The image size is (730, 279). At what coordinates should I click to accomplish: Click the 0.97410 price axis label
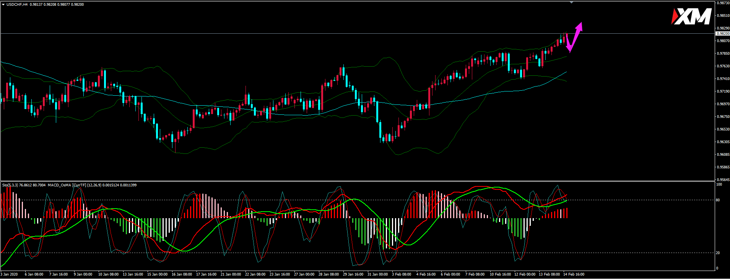[x=722, y=79]
